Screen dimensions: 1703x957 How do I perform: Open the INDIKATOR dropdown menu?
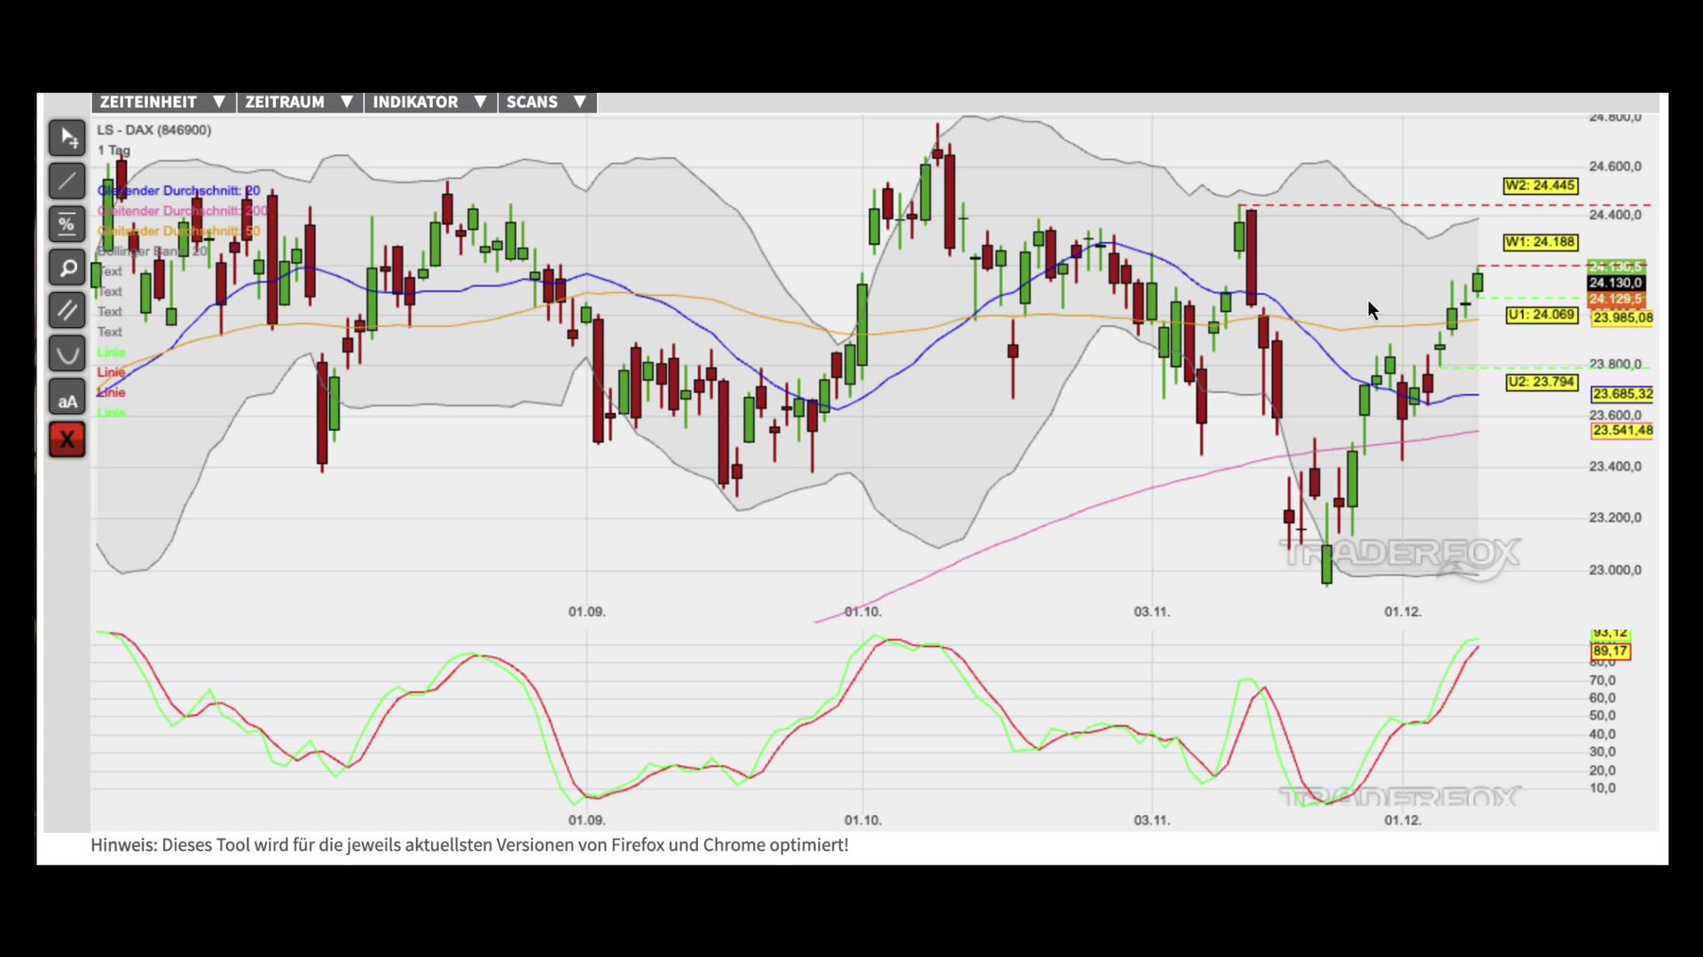click(x=429, y=102)
